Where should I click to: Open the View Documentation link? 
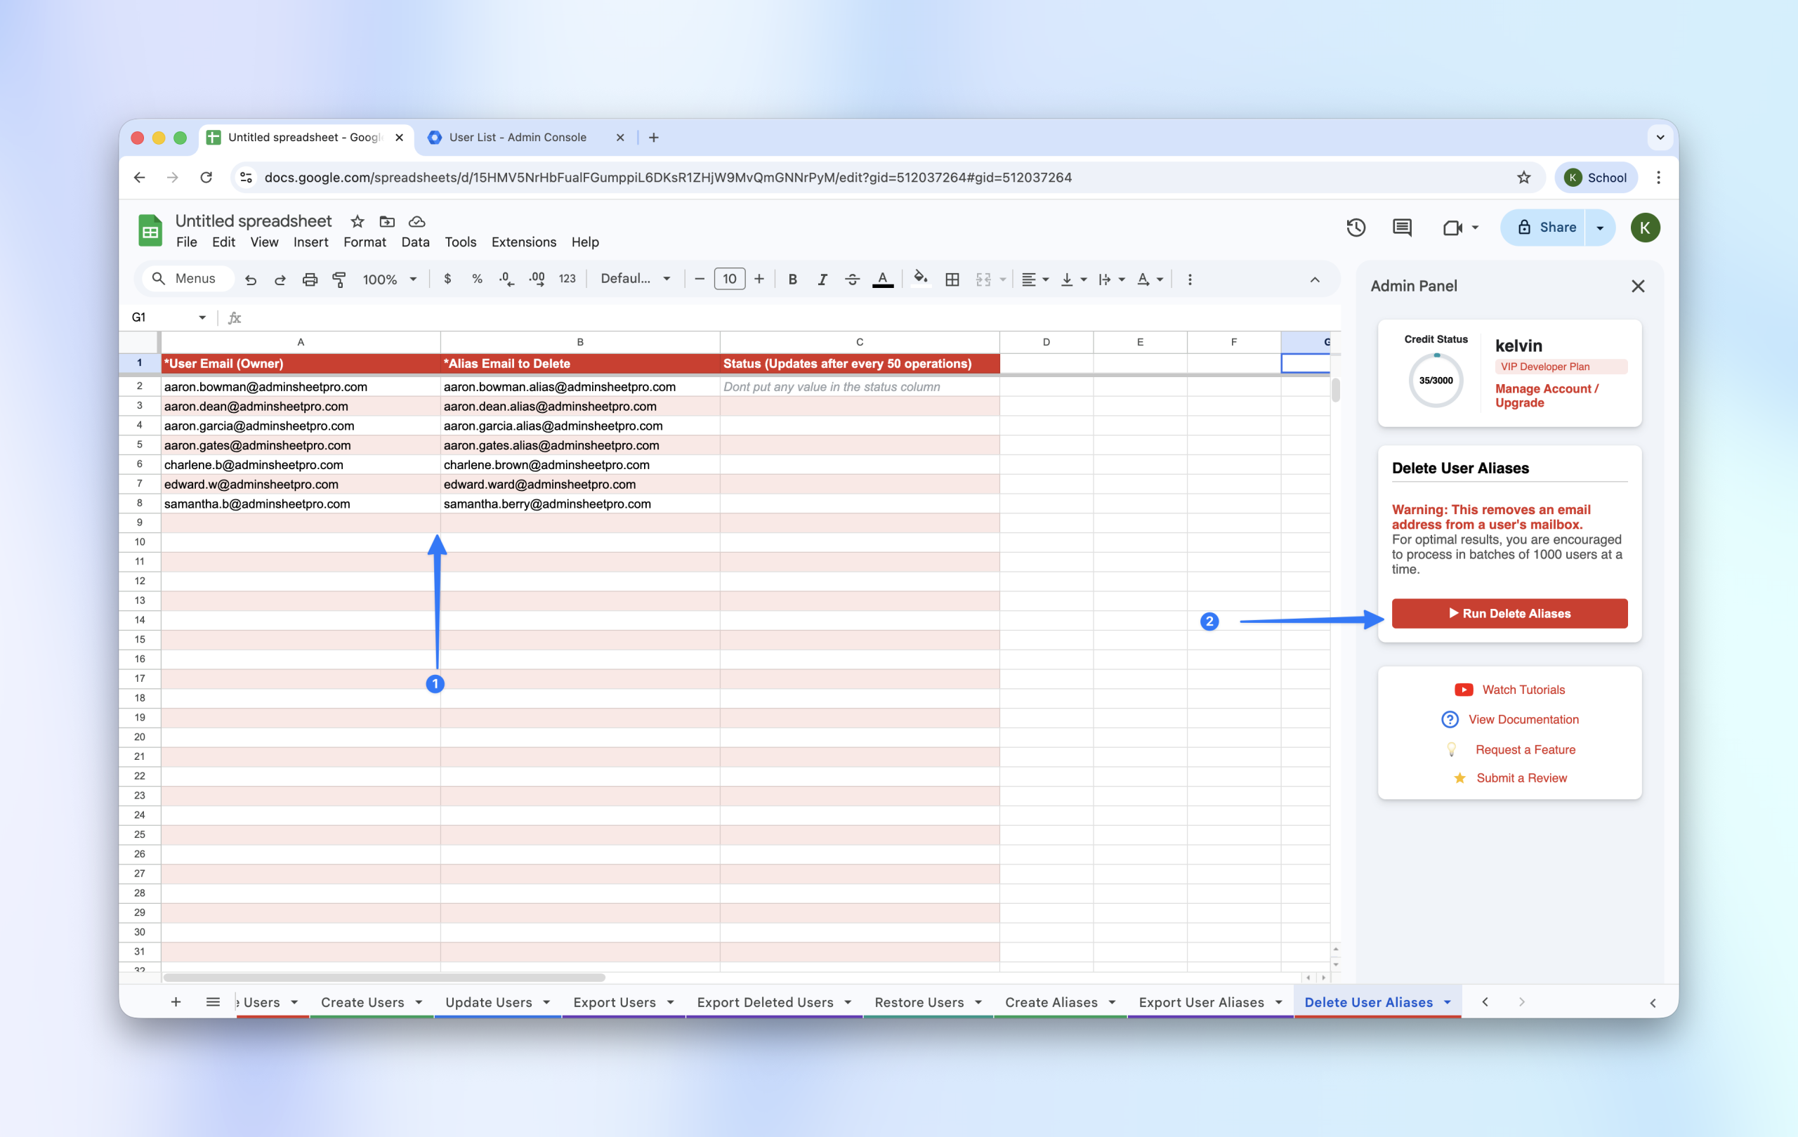(1523, 719)
